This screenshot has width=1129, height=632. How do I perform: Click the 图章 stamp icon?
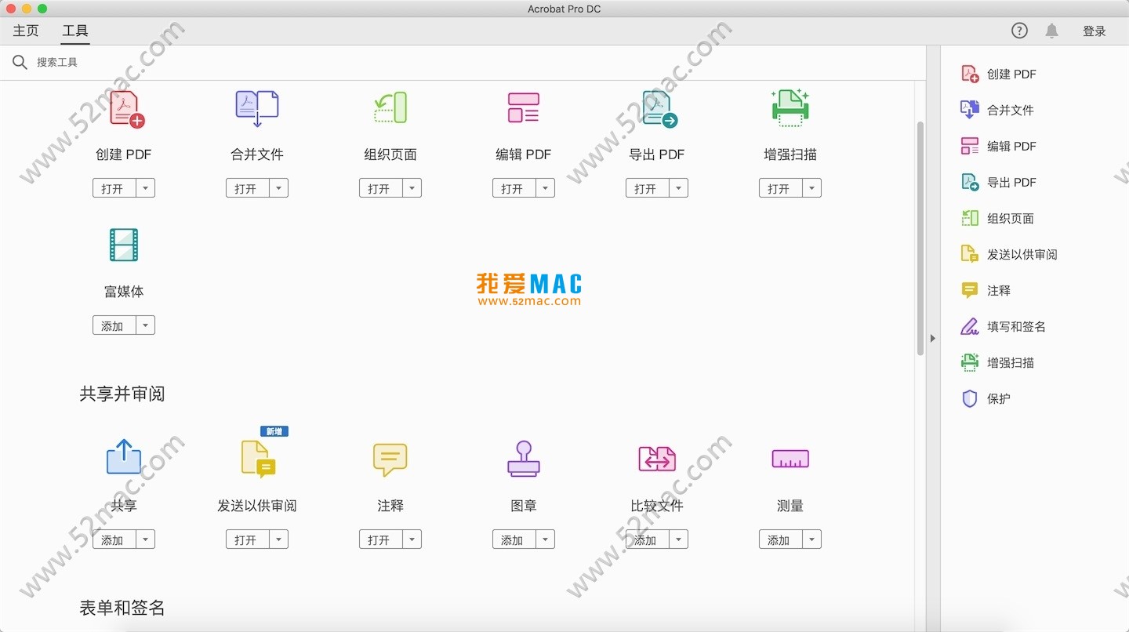(x=524, y=459)
